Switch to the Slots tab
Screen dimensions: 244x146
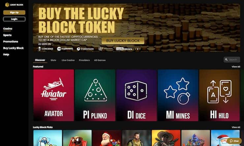click(x=54, y=60)
